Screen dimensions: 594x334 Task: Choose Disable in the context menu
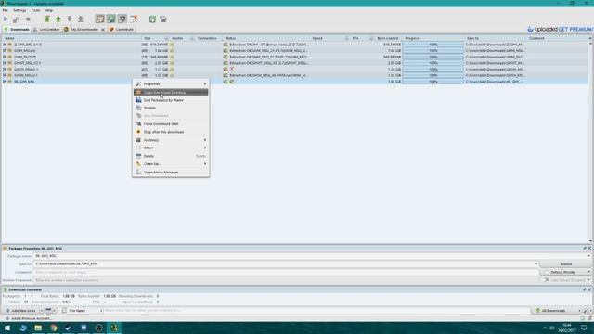tap(171, 108)
